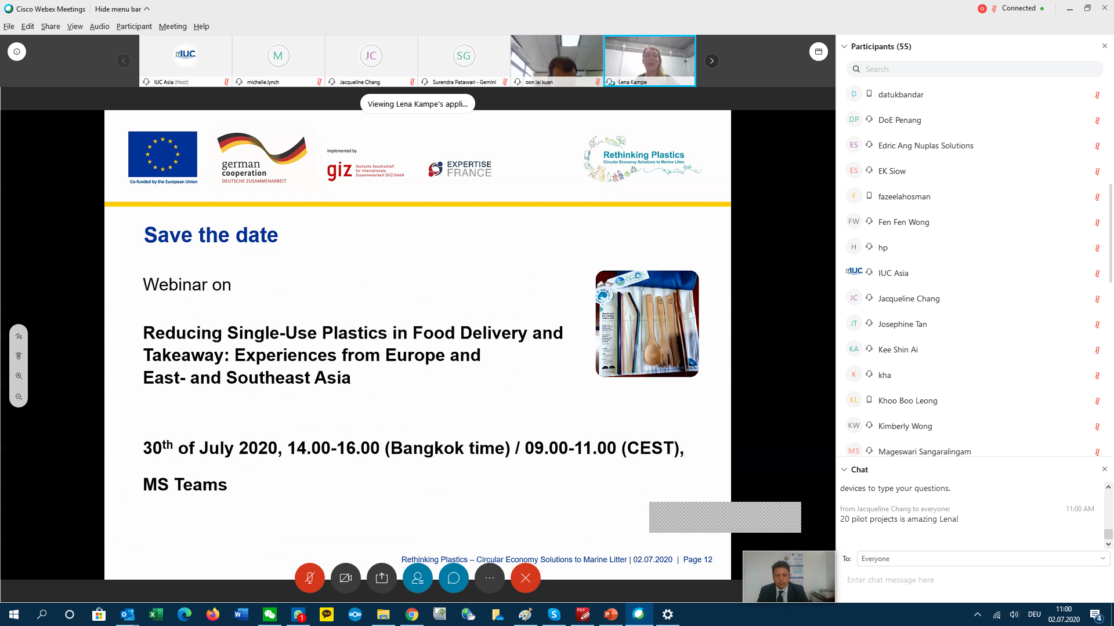Image resolution: width=1114 pixels, height=626 pixels.
Task: Open the layout view icon near thumbnails
Action: click(x=818, y=52)
